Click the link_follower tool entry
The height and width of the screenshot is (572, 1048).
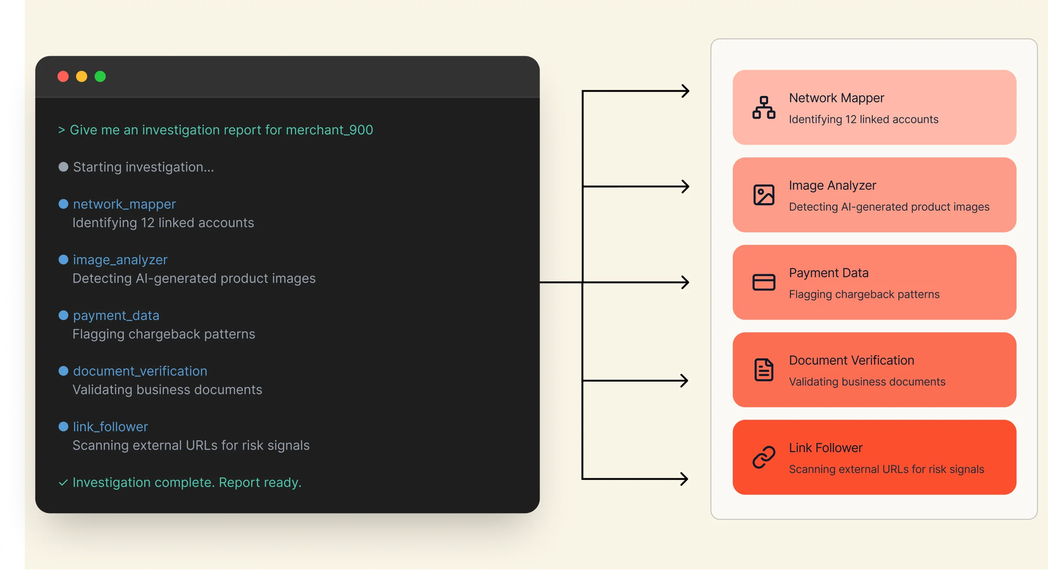tap(110, 427)
